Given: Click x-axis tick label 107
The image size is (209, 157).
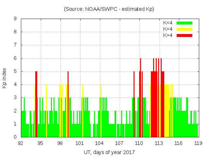Looking at the screenshot, I should (x=119, y=143).
